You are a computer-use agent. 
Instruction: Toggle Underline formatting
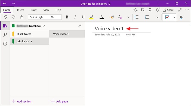click(x=83, y=17)
